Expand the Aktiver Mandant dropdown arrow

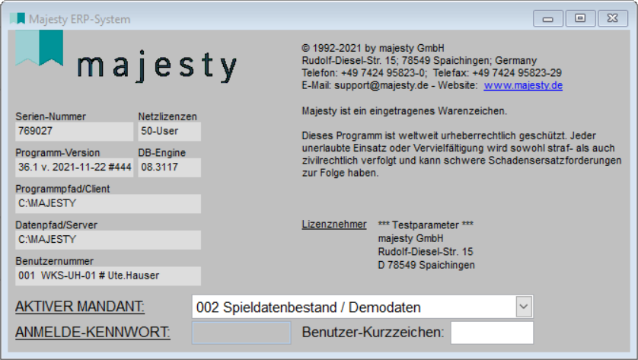pyautogui.click(x=524, y=307)
